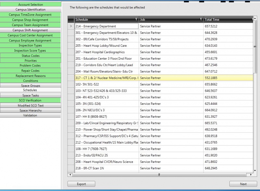260x191 pixels.
Task: Switch to the Space Hierarchy step
Action: (31, 110)
